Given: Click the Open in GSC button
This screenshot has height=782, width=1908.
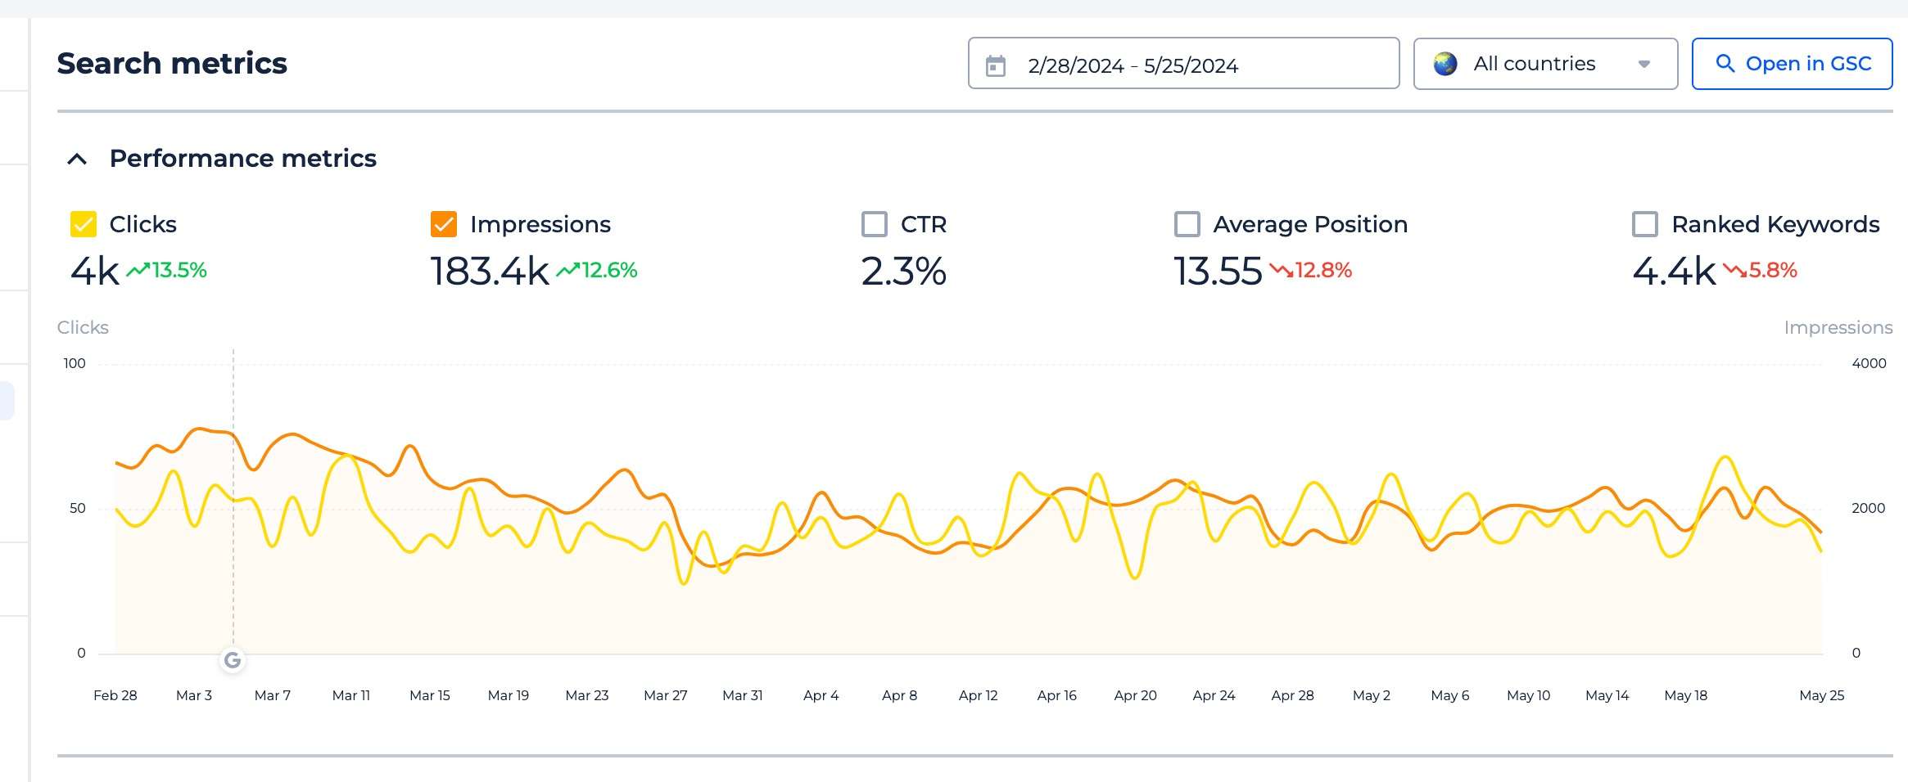Looking at the screenshot, I should pyautogui.click(x=1792, y=64).
